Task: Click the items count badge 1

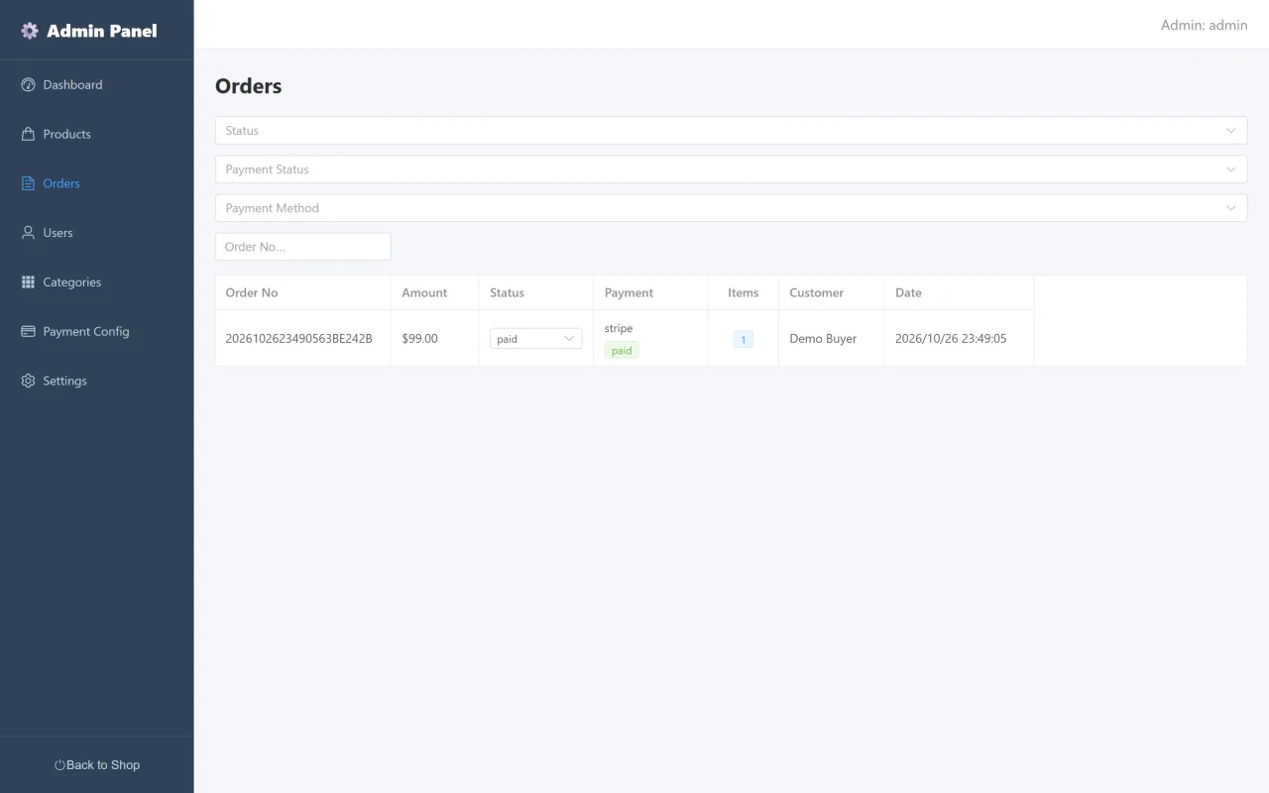Action: (x=743, y=339)
